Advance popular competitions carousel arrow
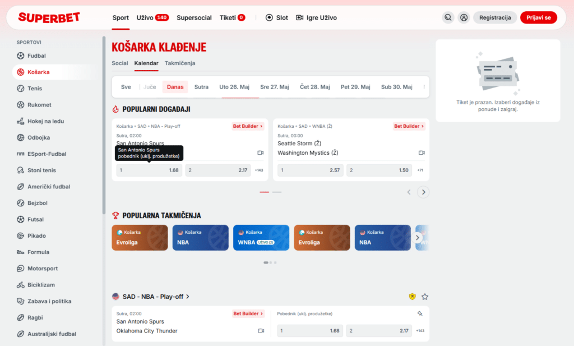 tap(417, 238)
